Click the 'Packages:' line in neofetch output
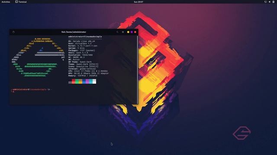The height and width of the screenshot is (155, 277). click(82, 50)
